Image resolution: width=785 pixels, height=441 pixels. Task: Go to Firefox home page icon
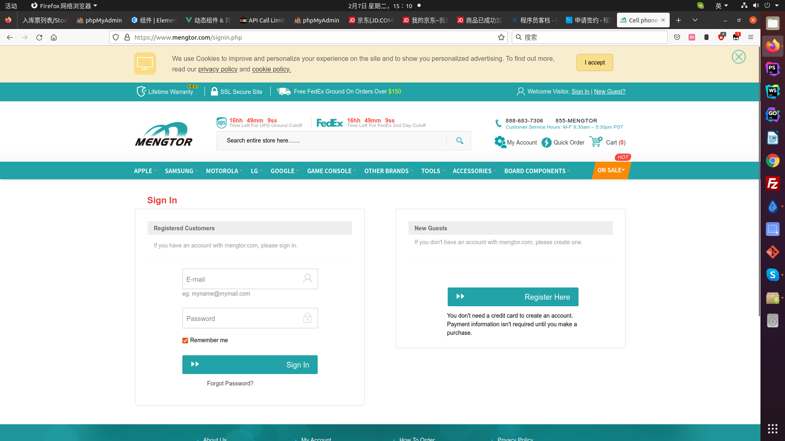[x=54, y=37]
